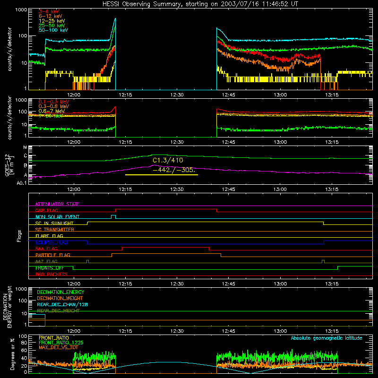Click the Absolute geomagnetic latitude label
The width and height of the screenshot is (378, 378).
tap(326, 338)
